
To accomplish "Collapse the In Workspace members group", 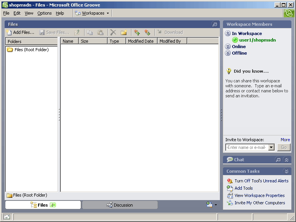I will (x=228, y=33).
